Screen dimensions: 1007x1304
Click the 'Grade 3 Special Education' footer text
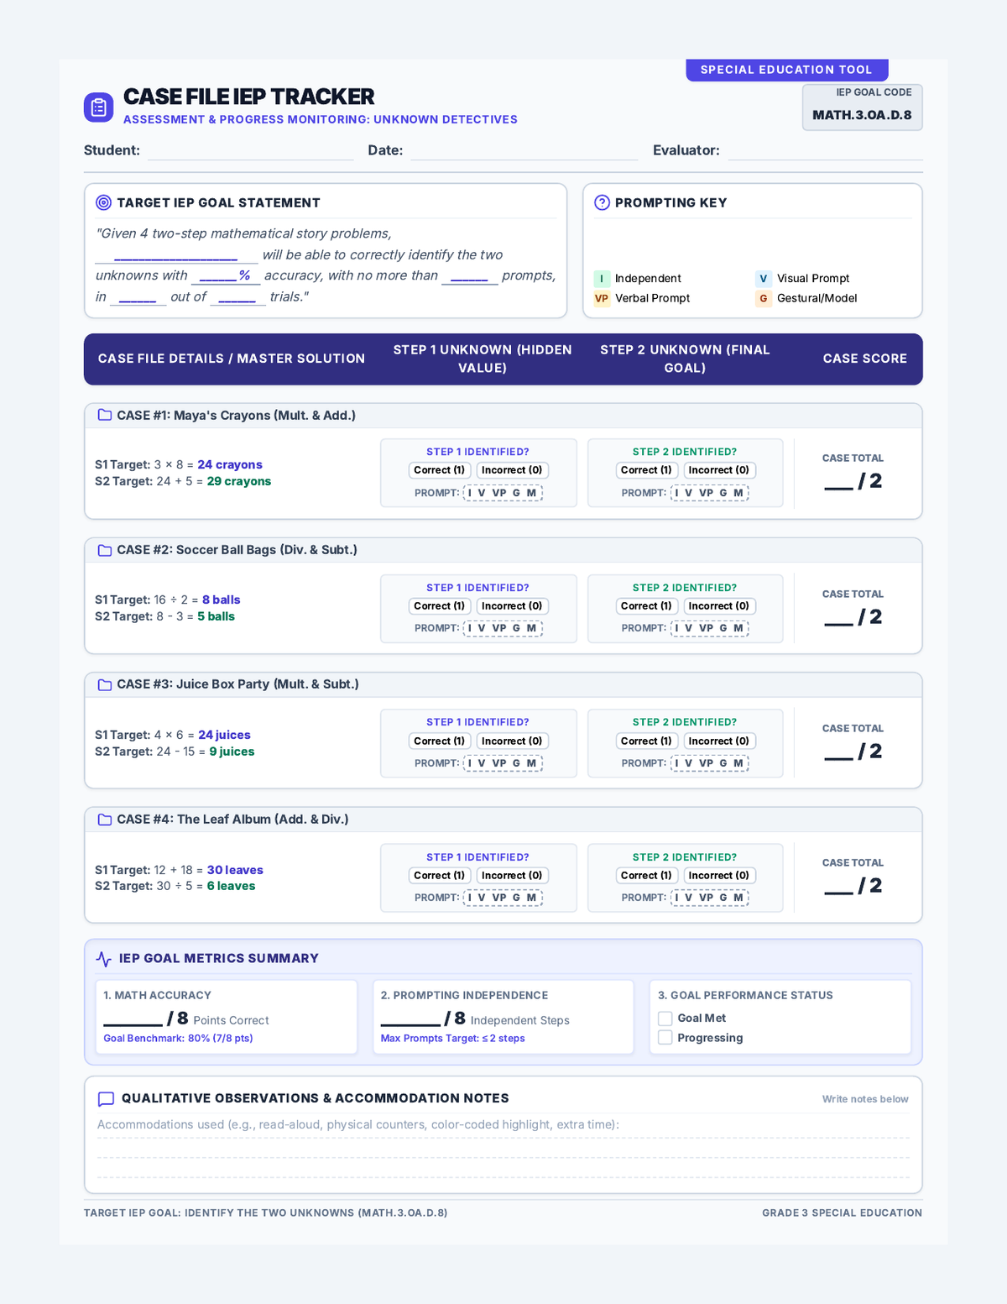pyautogui.click(x=842, y=1213)
